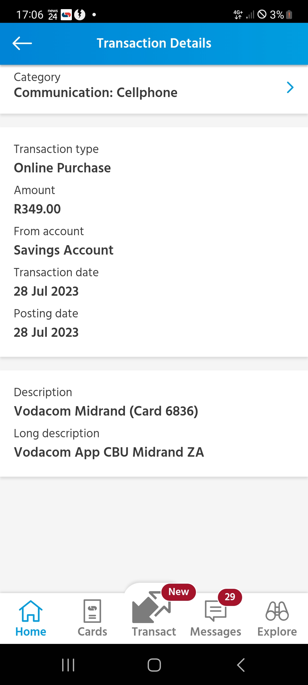308x685 pixels.
Task: Tap the back arrow in header
Action: point(22,43)
